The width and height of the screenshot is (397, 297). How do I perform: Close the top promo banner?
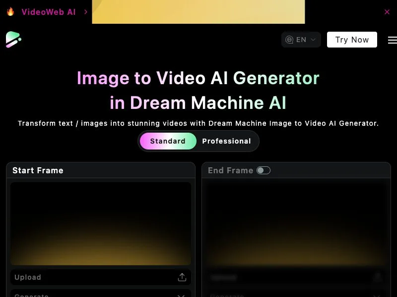[x=387, y=12]
